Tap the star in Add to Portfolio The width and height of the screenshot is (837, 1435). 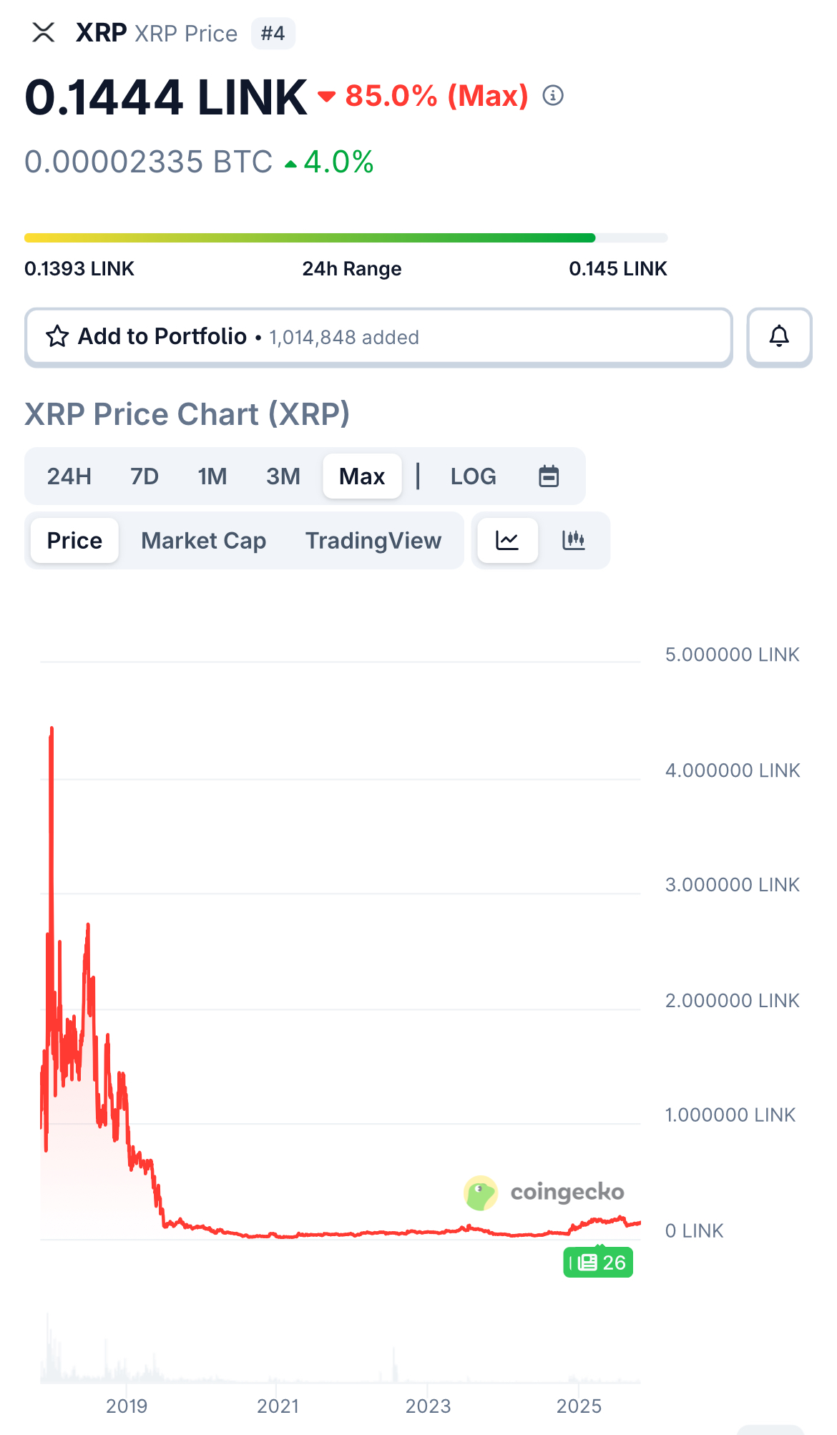click(57, 336)
